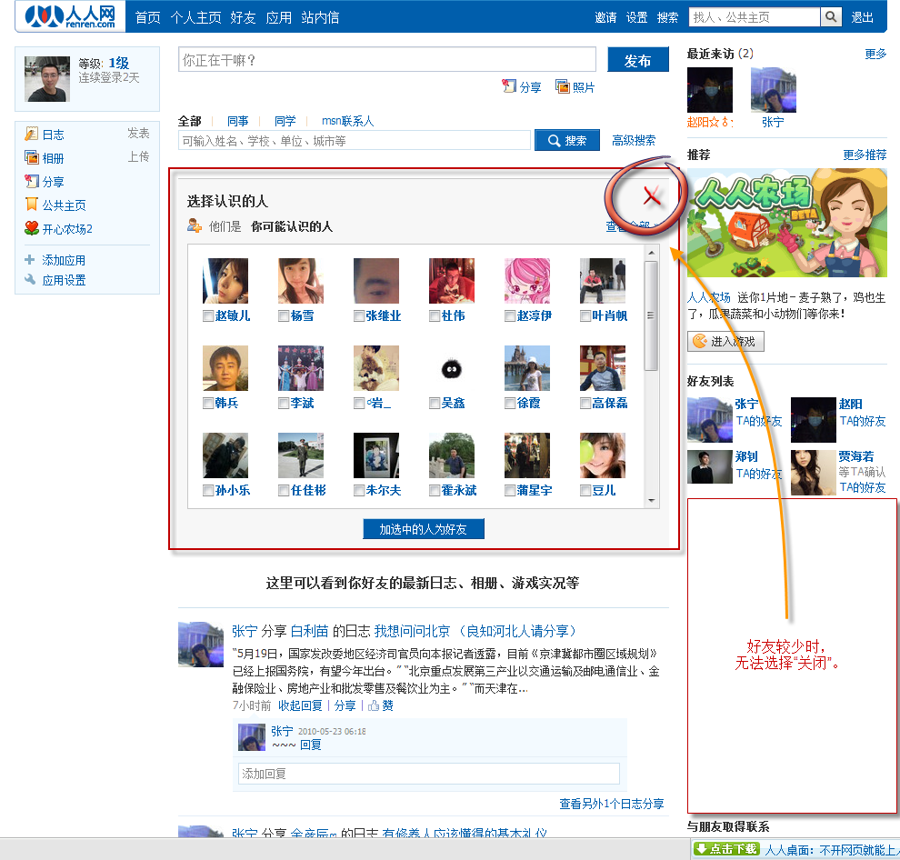Click the 你正在干嘛 status input field
This screenshot has width=900, height=860.
[x=387, y=60]
